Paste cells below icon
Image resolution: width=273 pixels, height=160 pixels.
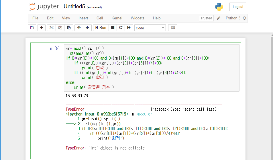point(68,28)
